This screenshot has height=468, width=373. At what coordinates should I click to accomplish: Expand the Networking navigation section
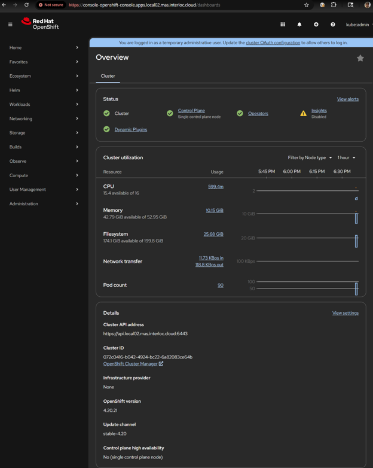[x=44, y=118]
